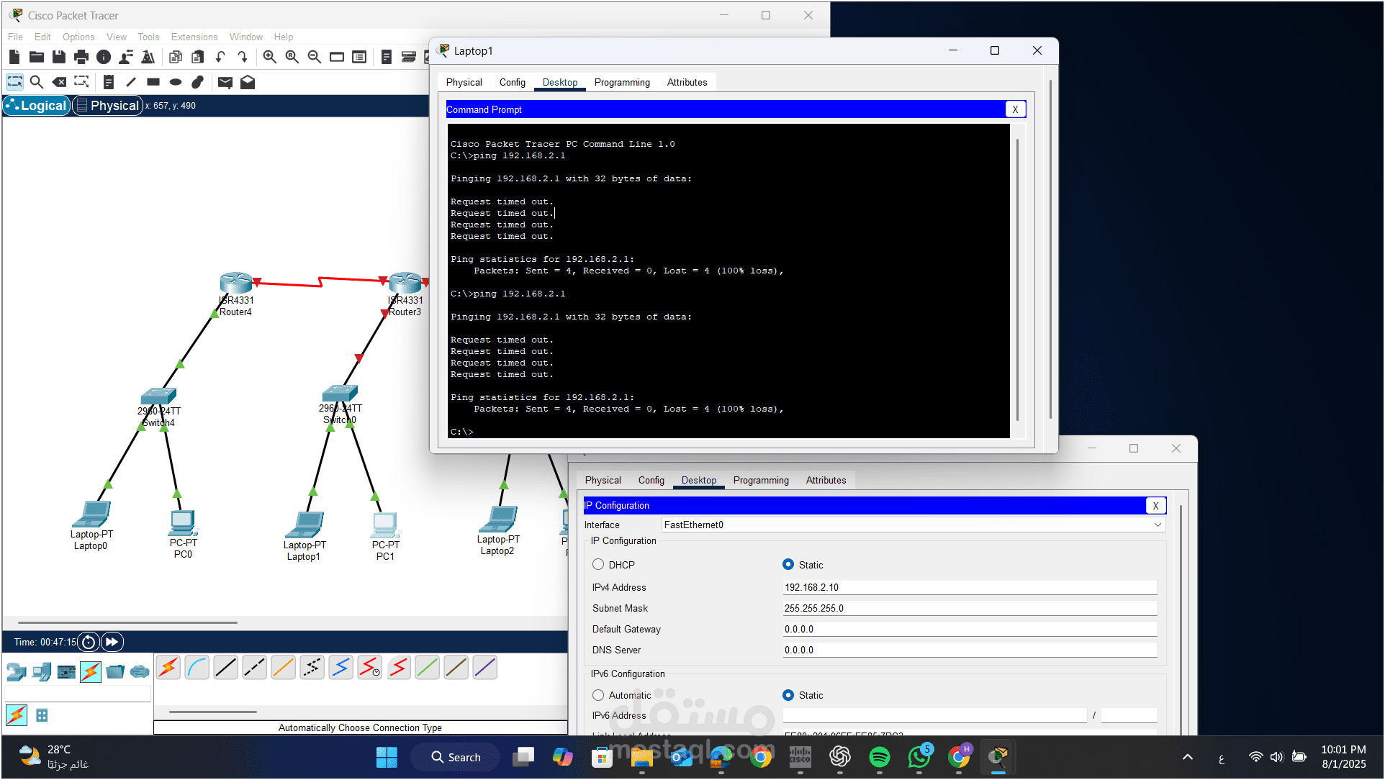Select the DHCP radio button
The height and width of the screenshot is (780, 1385).
pyautogui.click(x=598, y=565)
